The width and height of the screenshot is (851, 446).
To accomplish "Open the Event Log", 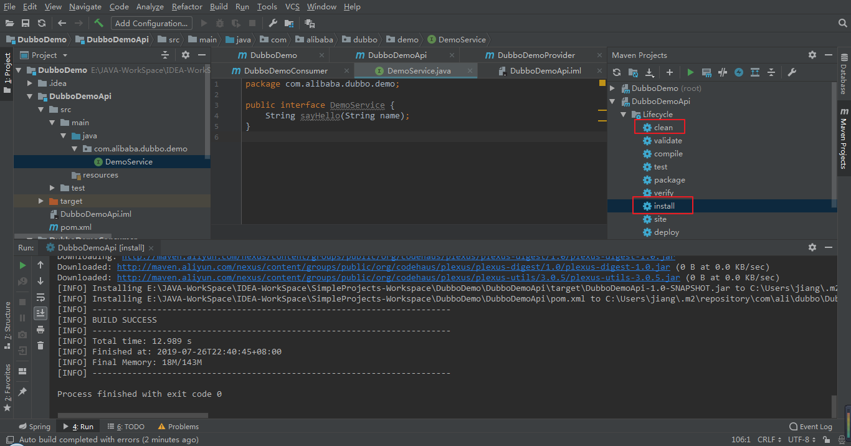I will click(811, 427).
